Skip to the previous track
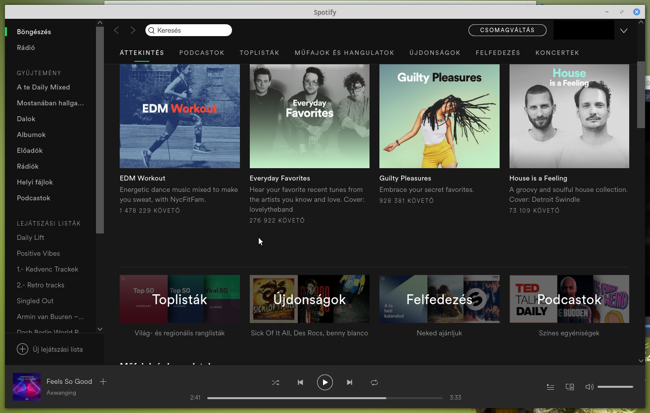650x413 pixels. pos(300,382)
